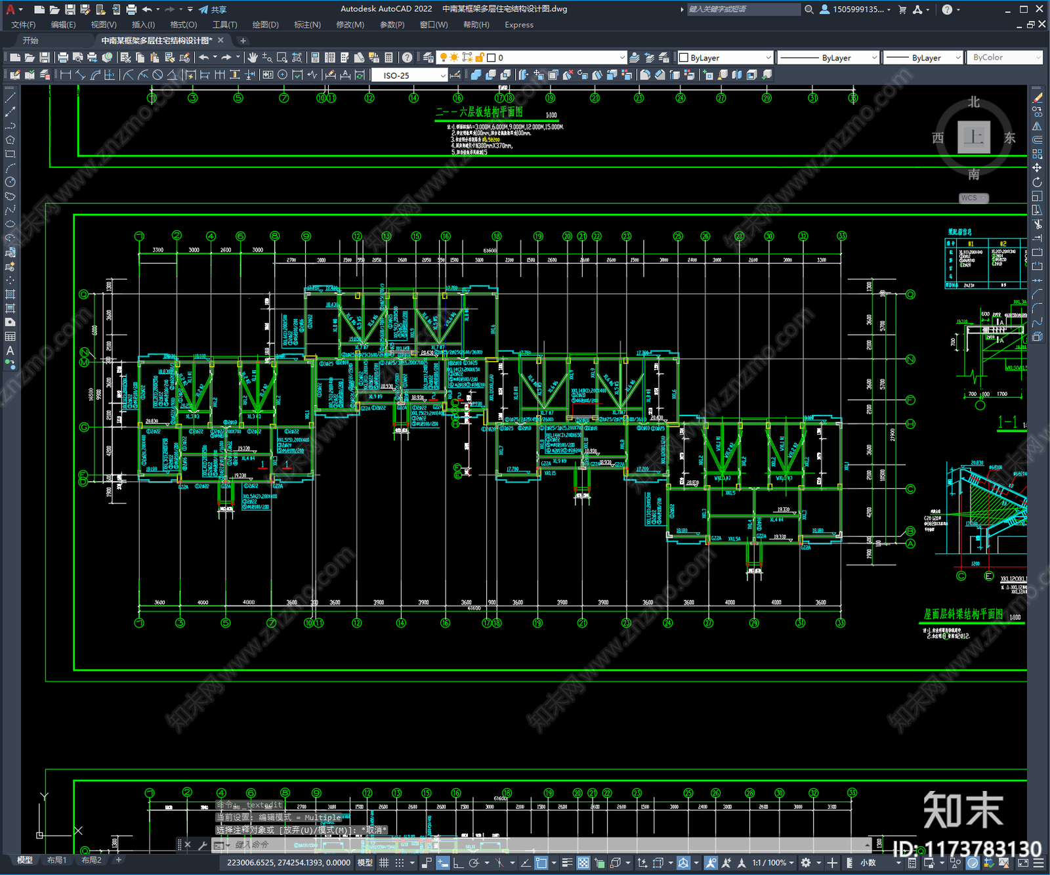Toggle transparency display in status bar
The image size is (1050, 875).
point(583,863)
